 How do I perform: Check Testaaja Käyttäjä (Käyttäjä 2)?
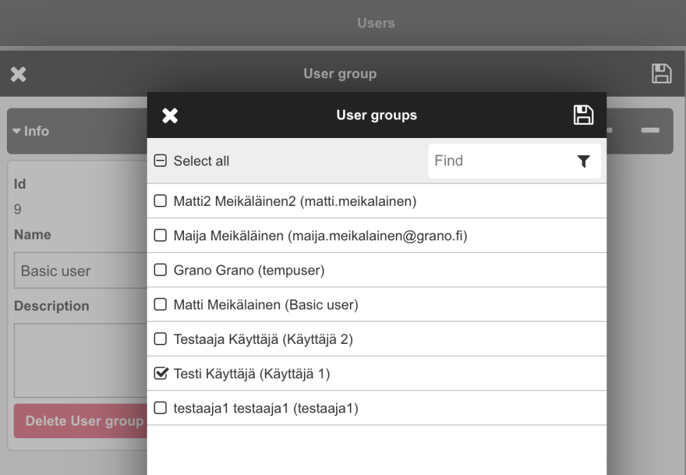pyautogui.click(x=161, y=338)
